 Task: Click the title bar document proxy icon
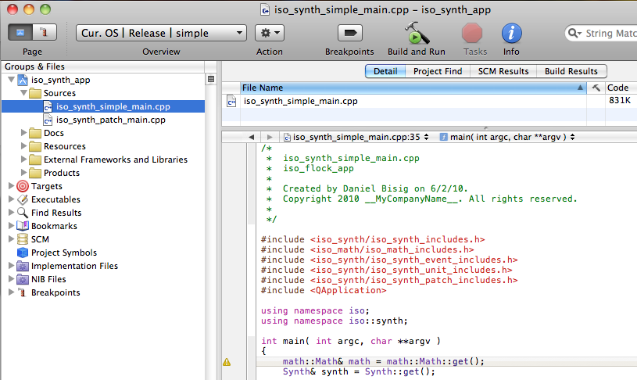tap(265, 9)
